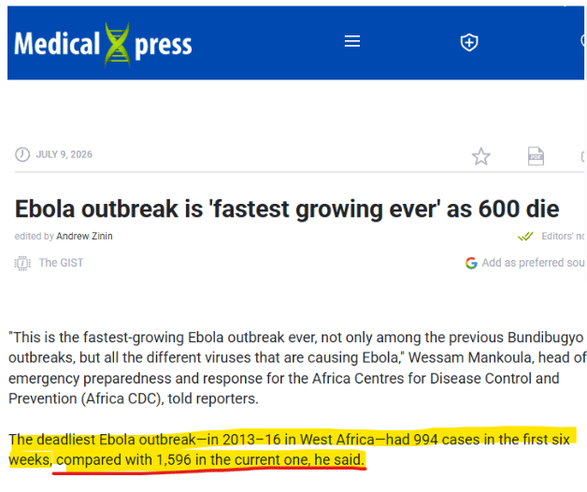587x492 pixels.
Task: Expand The GIST summary
Action: [x=62, y=263]
